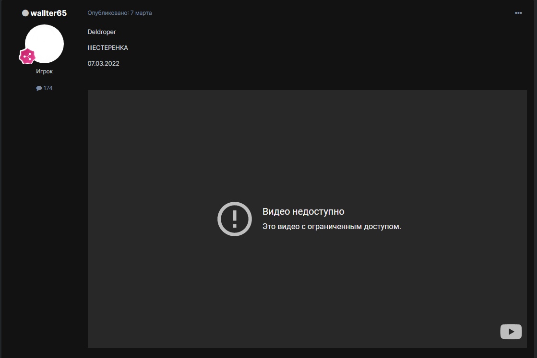Click the gray status dot beside wallter65
Screen dimensions: 537x358
pyautogui.click(x=25, y=13)
